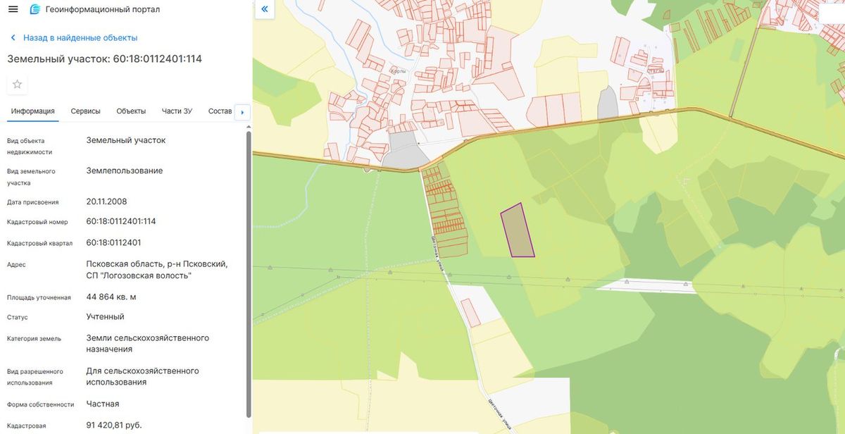Select land category 'Земли сельскохозяйственного назначения'
The width and height of the screenshot is (845, 434).
click(x=148, y=343)
